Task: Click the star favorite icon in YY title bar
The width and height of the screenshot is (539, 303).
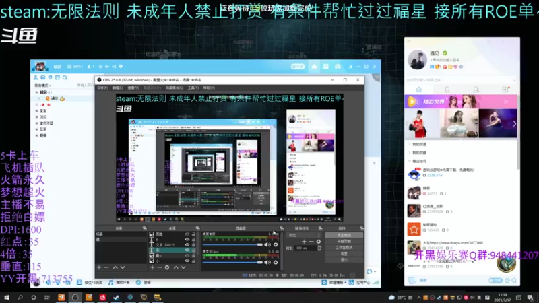Action: pos(100,67)
